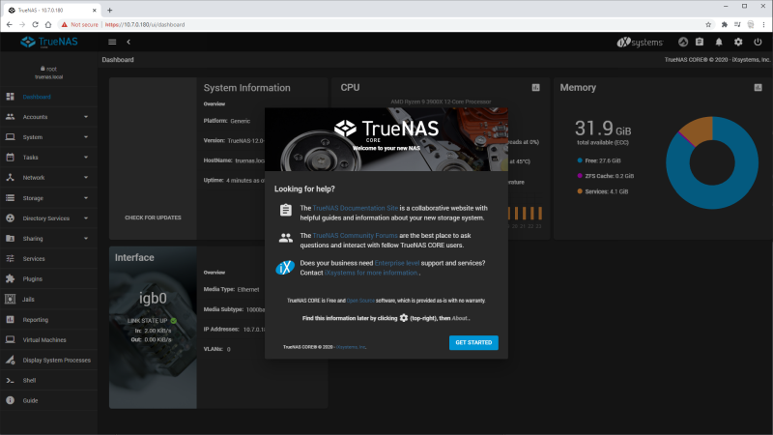Screen dimensions: 773x435
Task: Click the power icon
Action: point(758,42)
